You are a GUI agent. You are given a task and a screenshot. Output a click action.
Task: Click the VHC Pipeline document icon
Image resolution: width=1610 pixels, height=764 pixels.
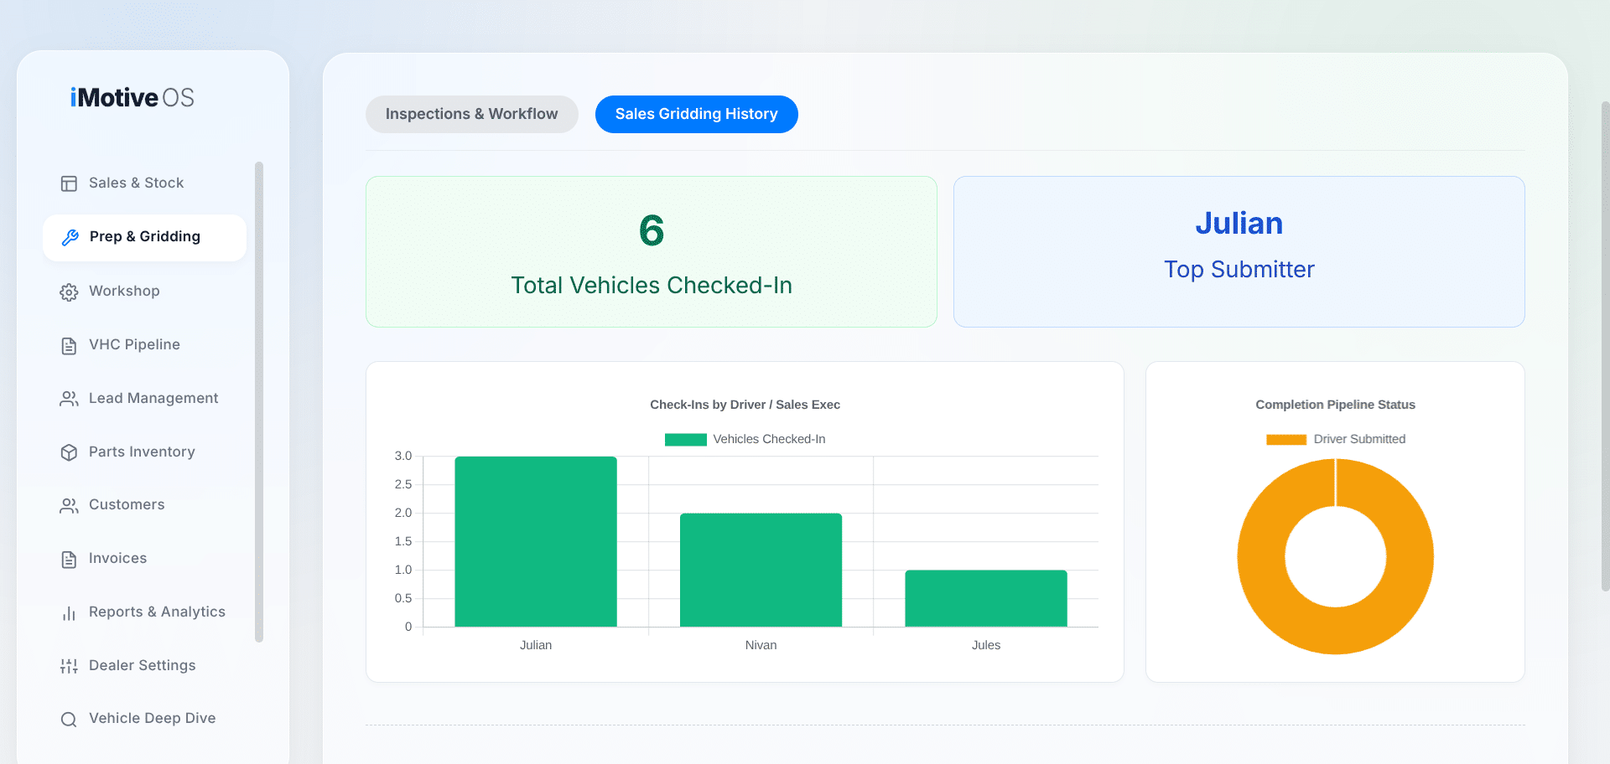click(x=69, y=345)
